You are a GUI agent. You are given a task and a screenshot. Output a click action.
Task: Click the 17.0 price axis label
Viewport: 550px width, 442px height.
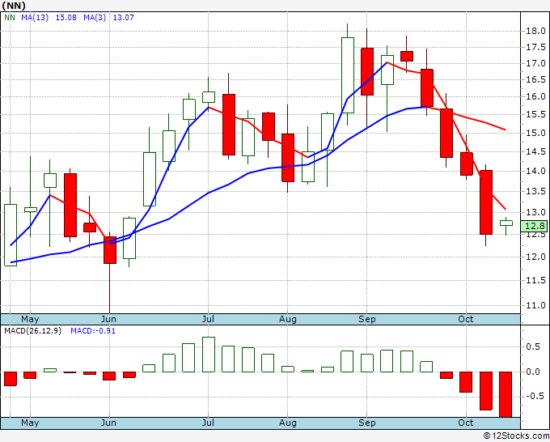[535, 63]
